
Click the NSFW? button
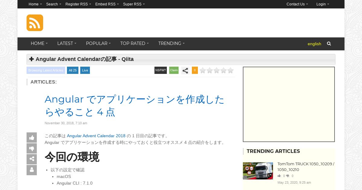click(160, 70)
